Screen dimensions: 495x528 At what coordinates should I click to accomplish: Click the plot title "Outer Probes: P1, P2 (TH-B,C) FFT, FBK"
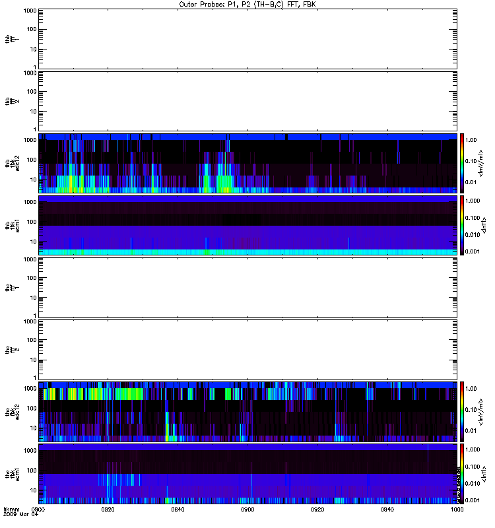[x=247, y=5]
